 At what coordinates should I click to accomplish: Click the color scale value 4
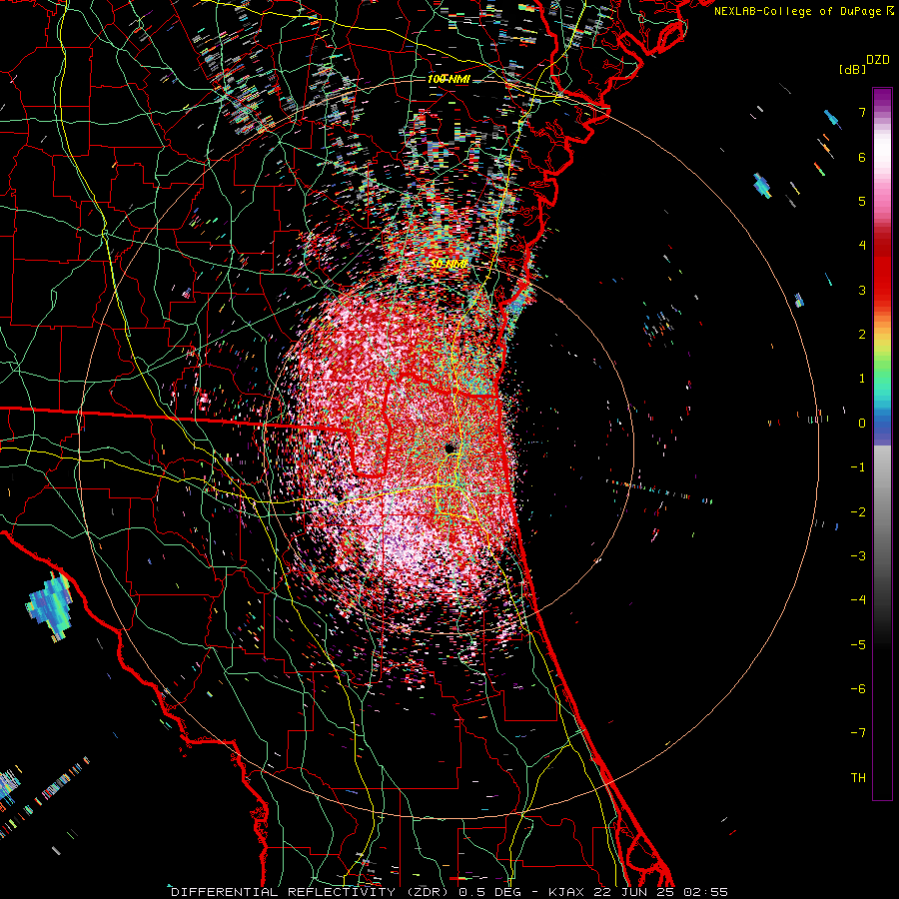coord(862,246)
